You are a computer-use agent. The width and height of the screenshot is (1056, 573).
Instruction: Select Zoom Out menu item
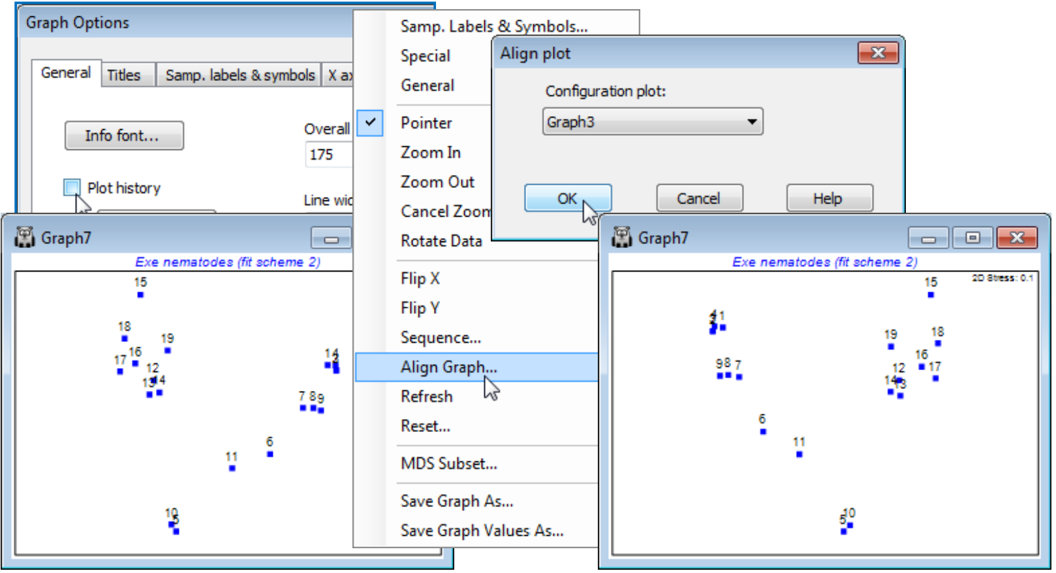(437, 182)
